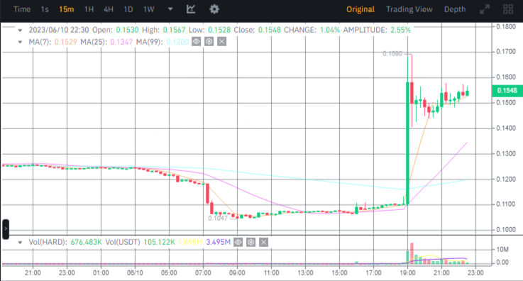Click the Vol(HARD) value 676.483K

(86, 243)
